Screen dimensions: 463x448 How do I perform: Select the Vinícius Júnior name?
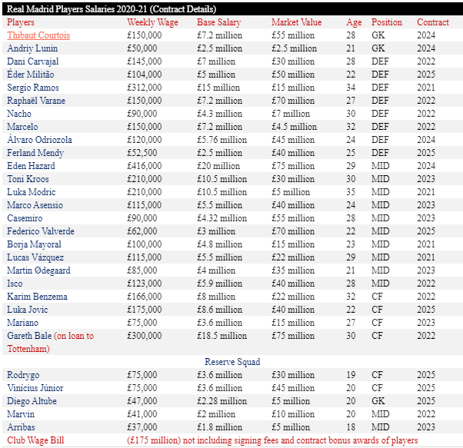point(35,388)
